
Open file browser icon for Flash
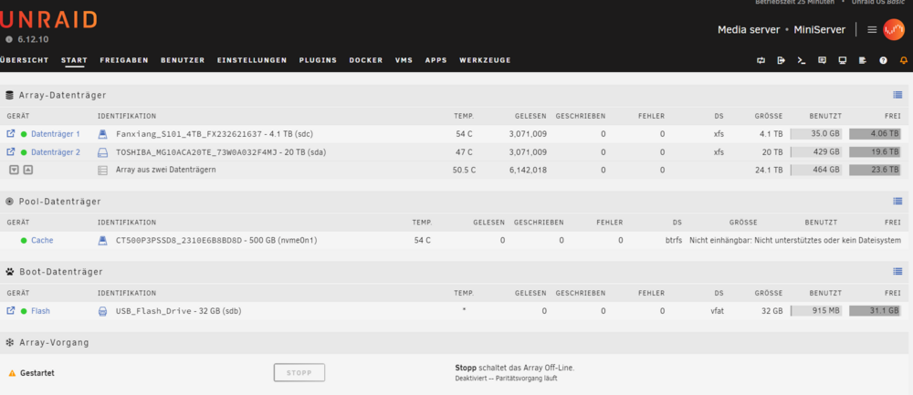tap(10, 311)
